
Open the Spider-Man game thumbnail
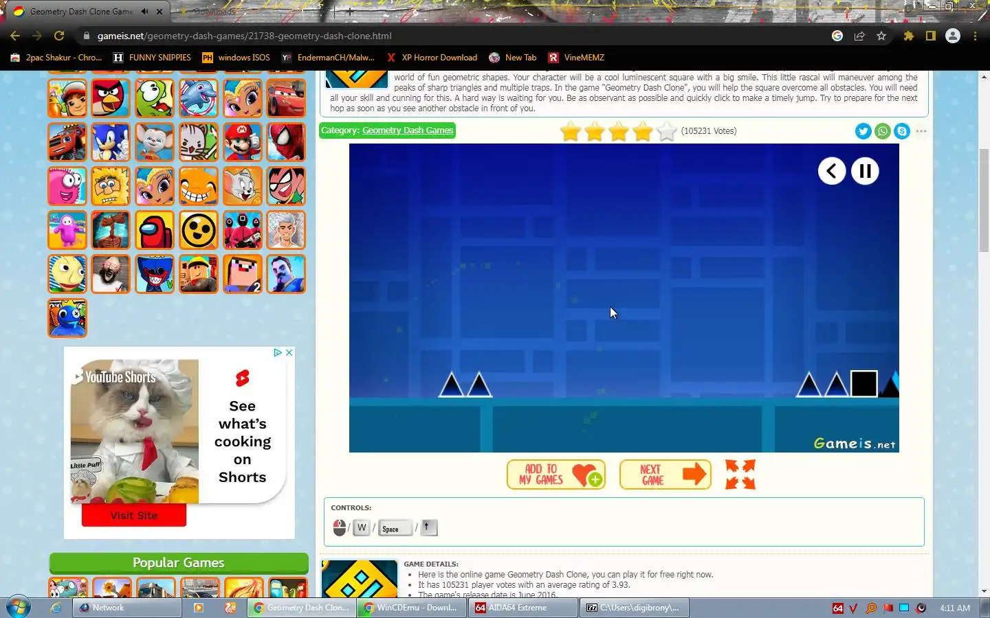click(x=286, y=142)
